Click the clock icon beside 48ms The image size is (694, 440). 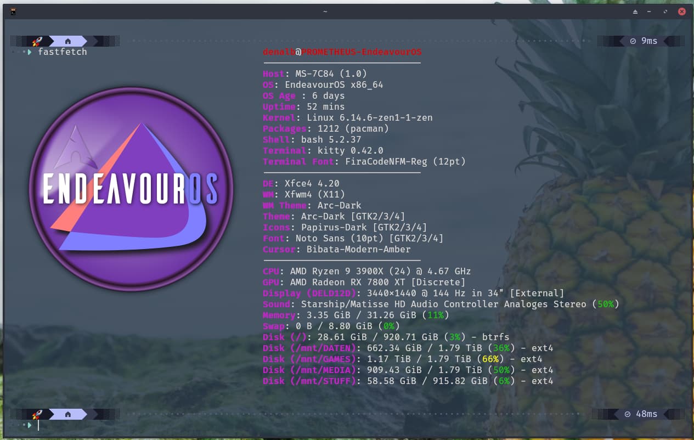point(628,414)
